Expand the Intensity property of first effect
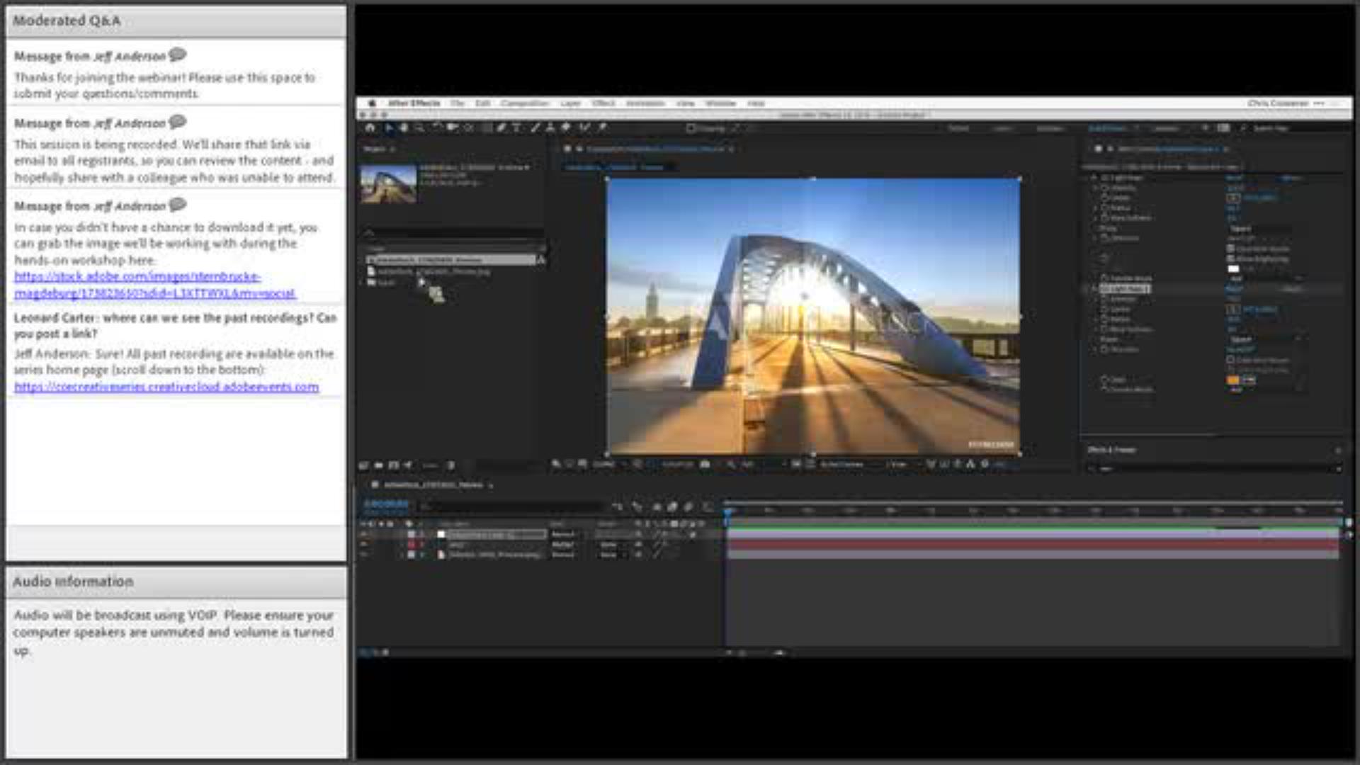 pos(1096,188)
